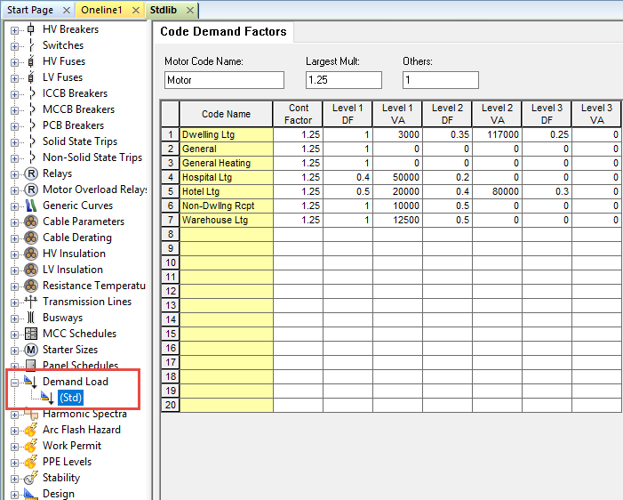The width and height of the screenshot is (623, 500).
Task: Switch to the Oneline1 tab
Action: 103,10
